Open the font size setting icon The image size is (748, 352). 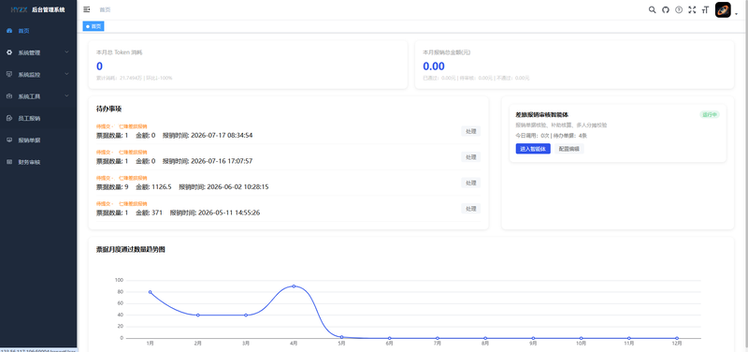pyautogui.click(x=705, y=9)
